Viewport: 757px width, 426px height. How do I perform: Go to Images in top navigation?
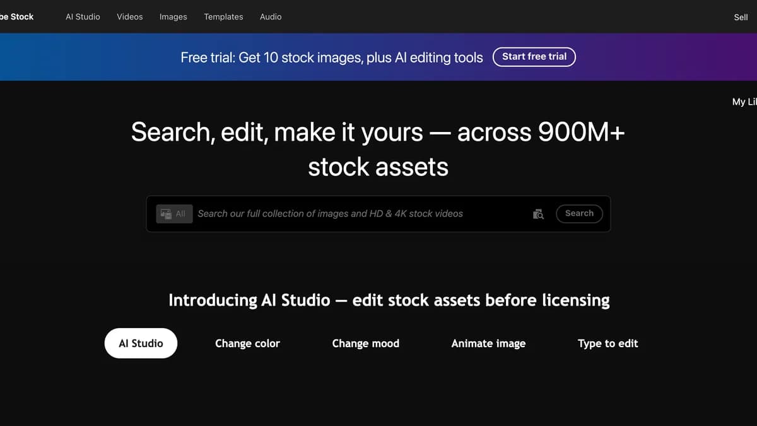pos(173,16)
